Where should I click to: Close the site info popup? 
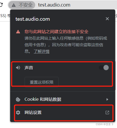[x=107, y=19]
